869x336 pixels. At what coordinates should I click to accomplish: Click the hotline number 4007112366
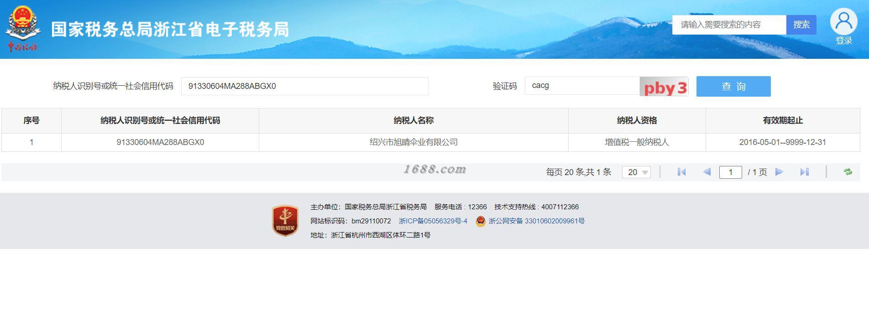[x=560, y=207]
